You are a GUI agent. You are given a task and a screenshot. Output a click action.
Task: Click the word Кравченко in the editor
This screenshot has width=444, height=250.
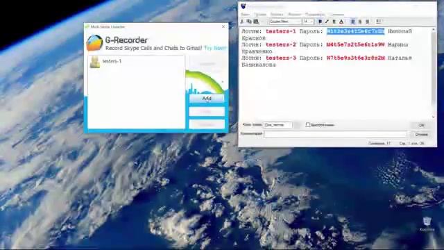point(257,51)
